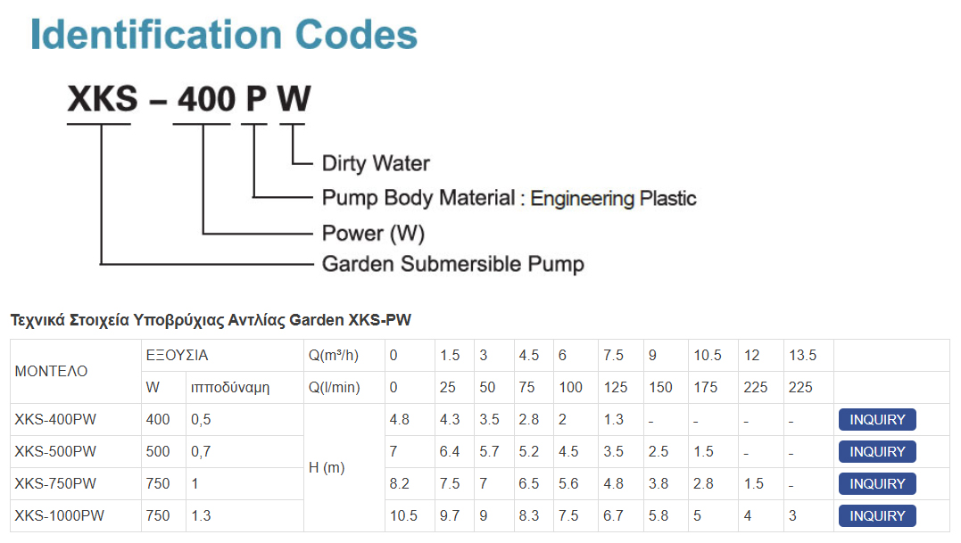Click the H (m) cell
The height and width of the screenshot is (543, 961).
click(x=344, y=468)
